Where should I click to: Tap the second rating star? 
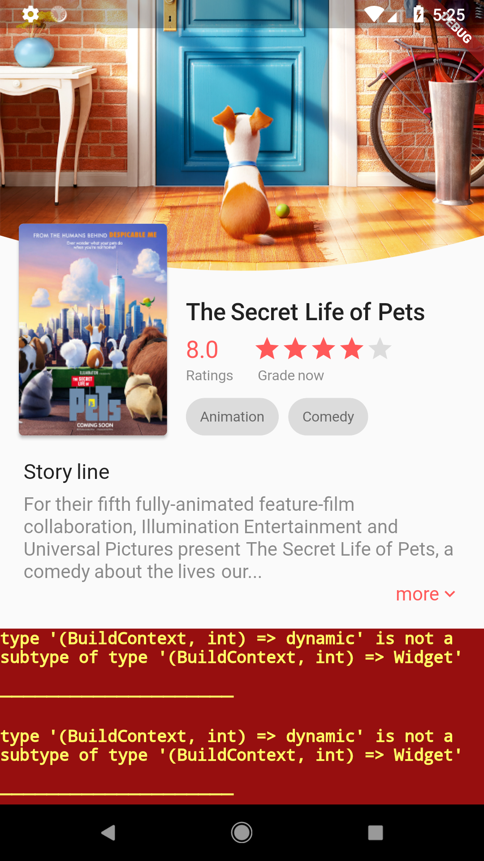click(296, 348)
